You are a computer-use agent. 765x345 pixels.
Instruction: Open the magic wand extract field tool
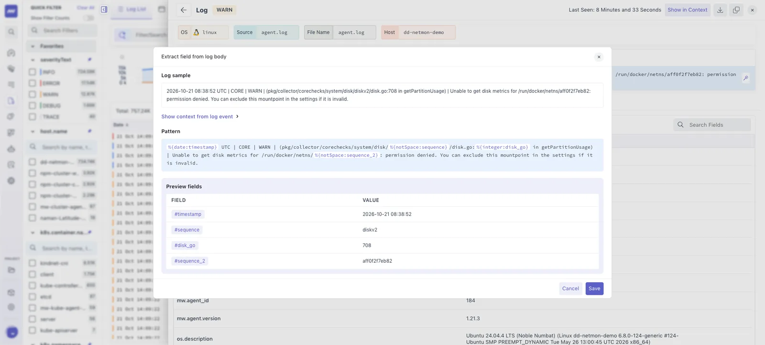tap(745, 78)
